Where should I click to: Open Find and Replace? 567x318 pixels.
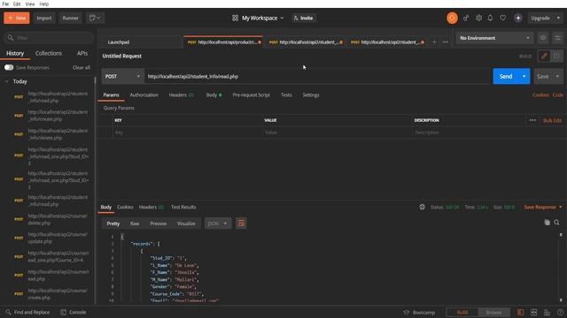coord(27,312)
